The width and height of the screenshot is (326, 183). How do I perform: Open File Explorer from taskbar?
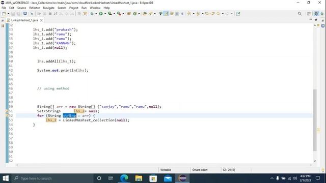[x=139, y=178]
